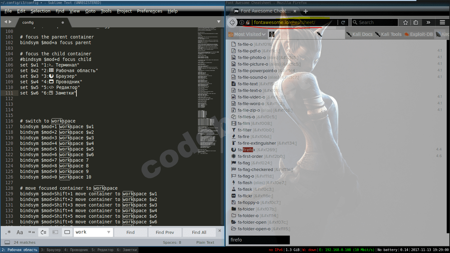Click the fa-file-pdf-o icon
Viewport: 450px width, 253px height.
(234, 51)
